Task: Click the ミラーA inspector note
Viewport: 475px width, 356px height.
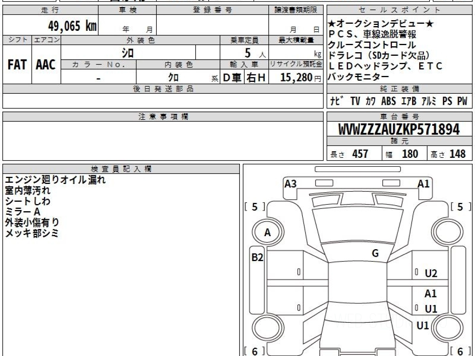Action: [23, 212]
